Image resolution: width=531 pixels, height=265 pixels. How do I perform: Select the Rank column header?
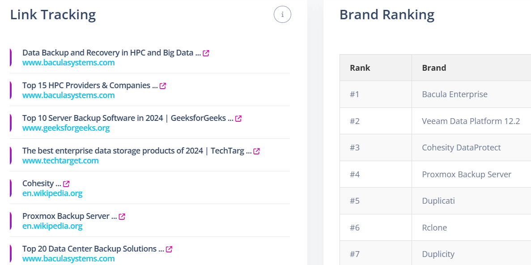tap(376, 68)
